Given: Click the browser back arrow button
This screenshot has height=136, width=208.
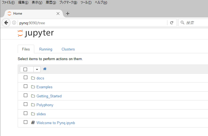Looking at the screenshot, I should point(6,23).
